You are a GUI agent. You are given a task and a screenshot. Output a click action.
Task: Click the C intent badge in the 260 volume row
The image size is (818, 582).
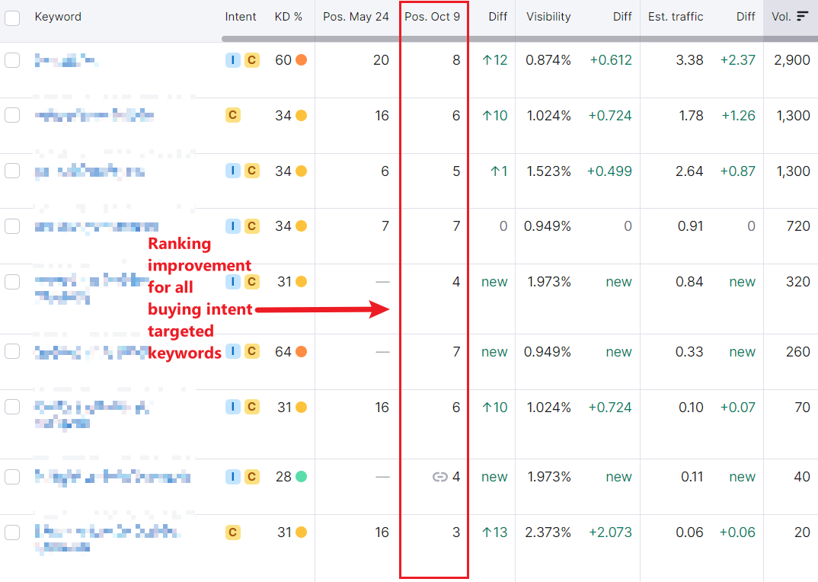coord(252,351)
